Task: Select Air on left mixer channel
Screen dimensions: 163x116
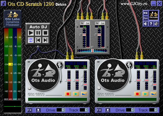Action: pyautogui.click(x=82, y=23)
